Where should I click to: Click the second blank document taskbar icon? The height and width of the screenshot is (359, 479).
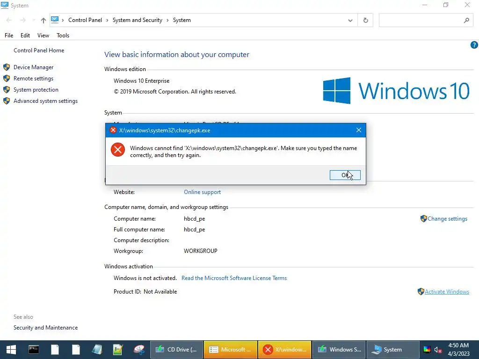point(76,350)
